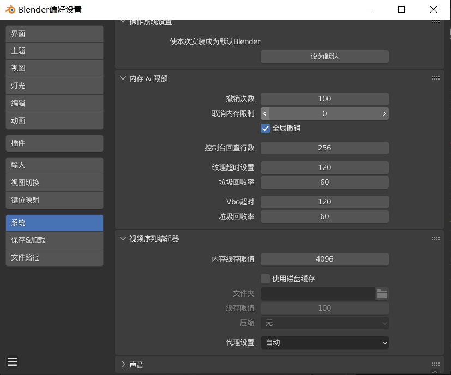Open the editor type menu at bottom left

pyautogui.click(x=12, y=361)
